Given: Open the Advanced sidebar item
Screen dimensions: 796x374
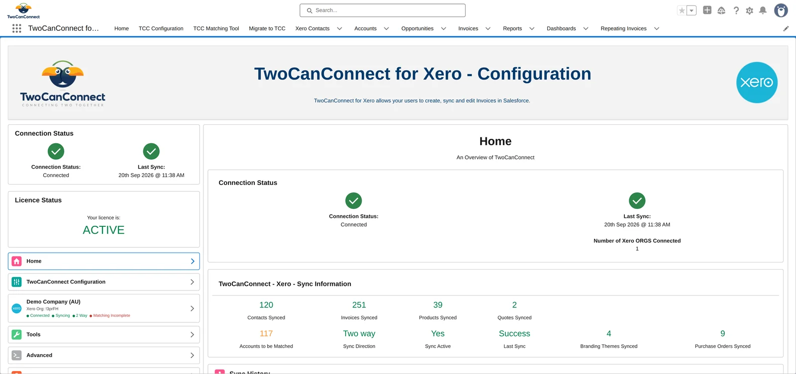Looking at the screenshot, I should (x=103, y=355).
